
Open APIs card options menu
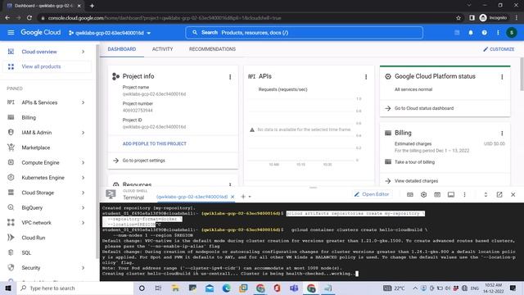tap(366, 77)
